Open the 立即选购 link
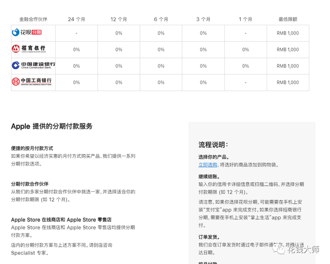 208,164
